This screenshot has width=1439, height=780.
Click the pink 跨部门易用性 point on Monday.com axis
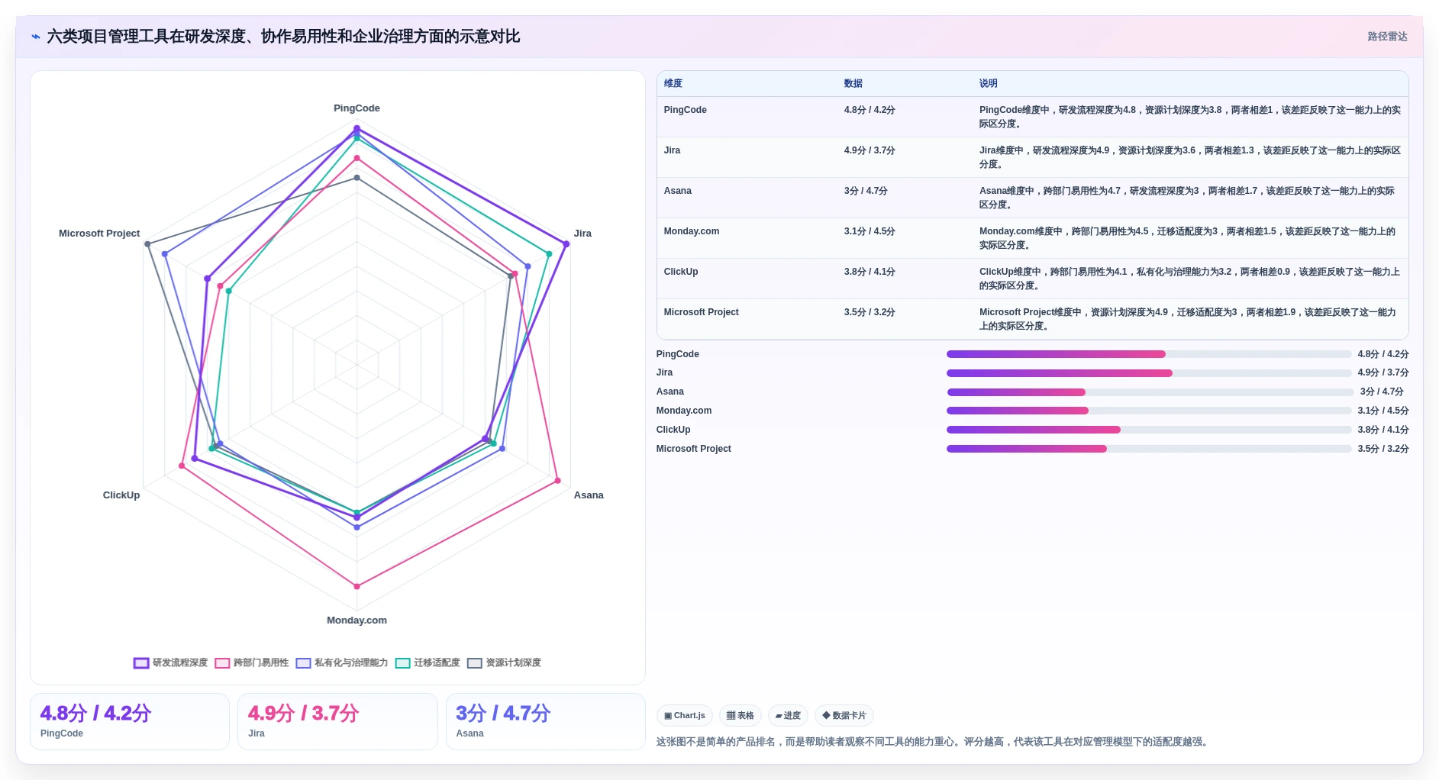coord(357,586)
